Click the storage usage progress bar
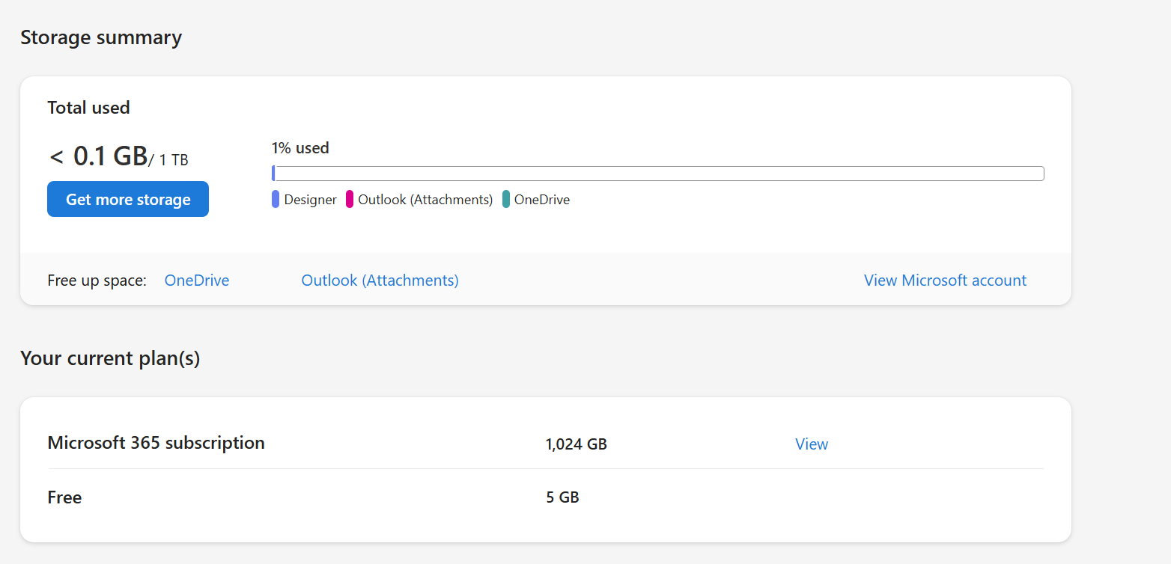 pyautogui.click(x=657, y=174)
